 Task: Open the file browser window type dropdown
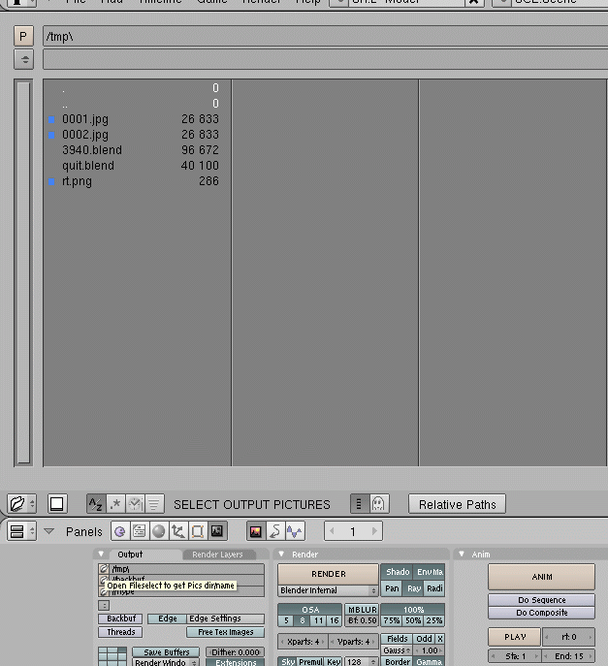(x=22, y=504)
